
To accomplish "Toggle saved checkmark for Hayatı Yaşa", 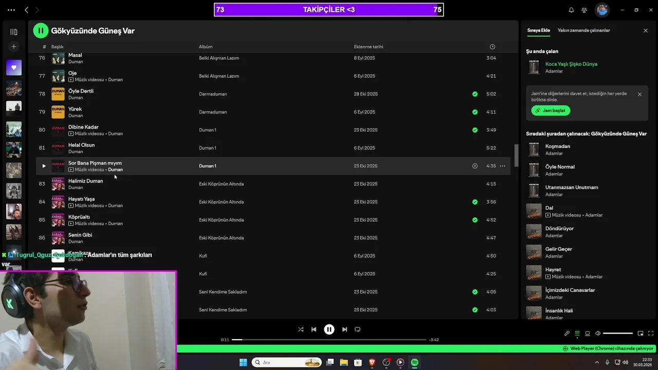I will coord(475,202).
